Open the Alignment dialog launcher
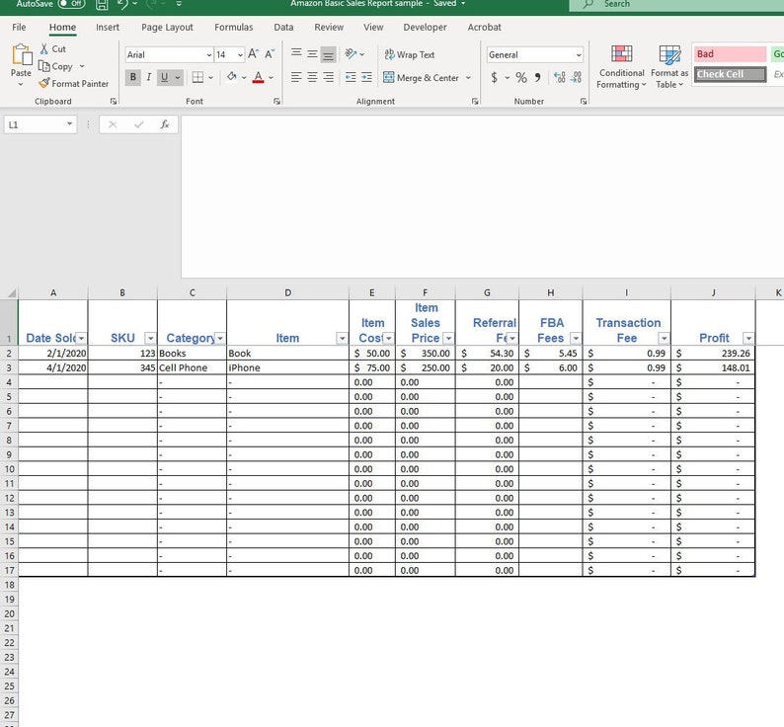784x727 pixels. [x=475, y=101]
